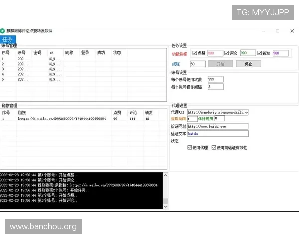This screenshot has width=299, height=239.
Task: Select account row 5 in 账号管理
Action: click(x=83, y=79)
